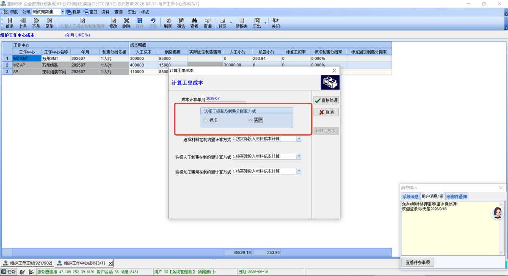The width and height of the screenshot is (508, 276).
Task: Open the 查询 menu
Action: click(x=119, y=12)
